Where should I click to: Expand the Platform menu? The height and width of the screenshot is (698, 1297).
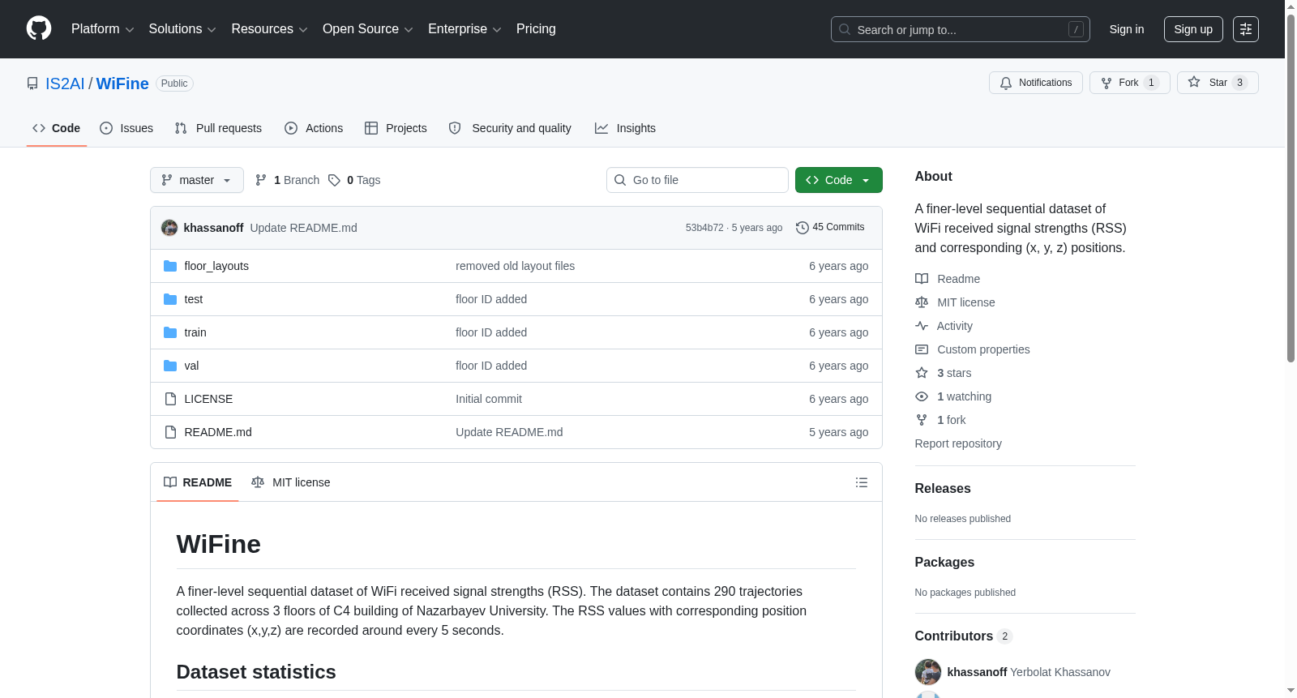[x=103, y=29]
